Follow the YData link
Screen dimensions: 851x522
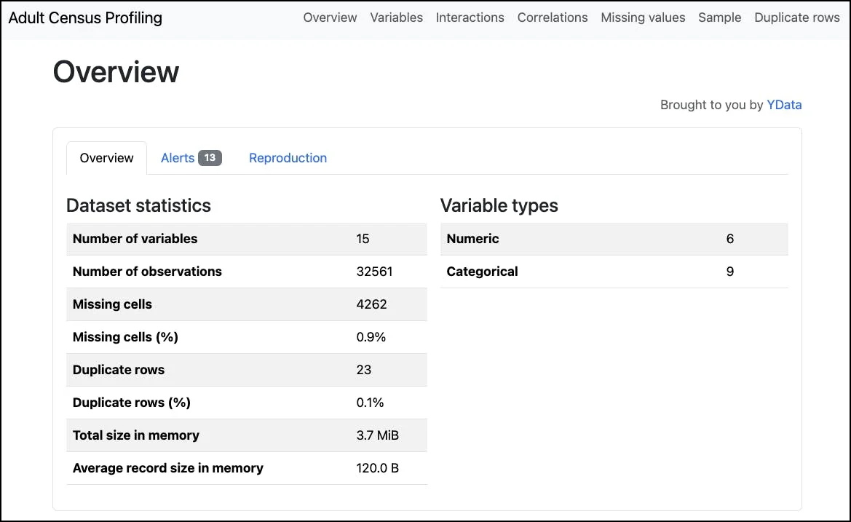coord(784,105)
